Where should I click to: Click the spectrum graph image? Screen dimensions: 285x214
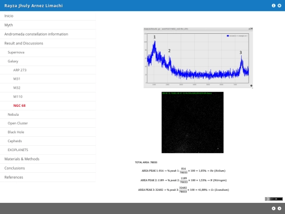tap(198, 58)
